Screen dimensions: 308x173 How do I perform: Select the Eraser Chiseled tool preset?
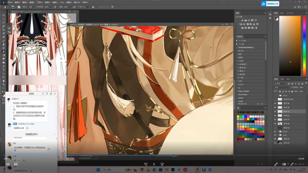tap(244, 91)
